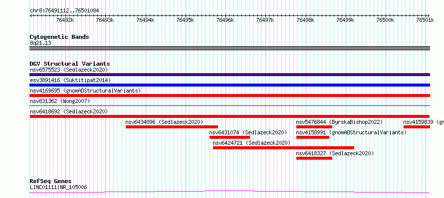Click the nsv6575523 (Sedlazeck2020) label
Image resolution: width=444 pixels, height=198 pixels.
pos(69,70)
